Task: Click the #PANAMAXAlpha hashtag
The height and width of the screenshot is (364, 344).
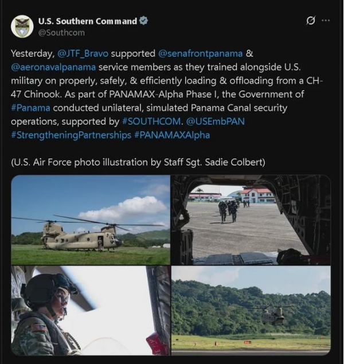Action: [172, 135]
